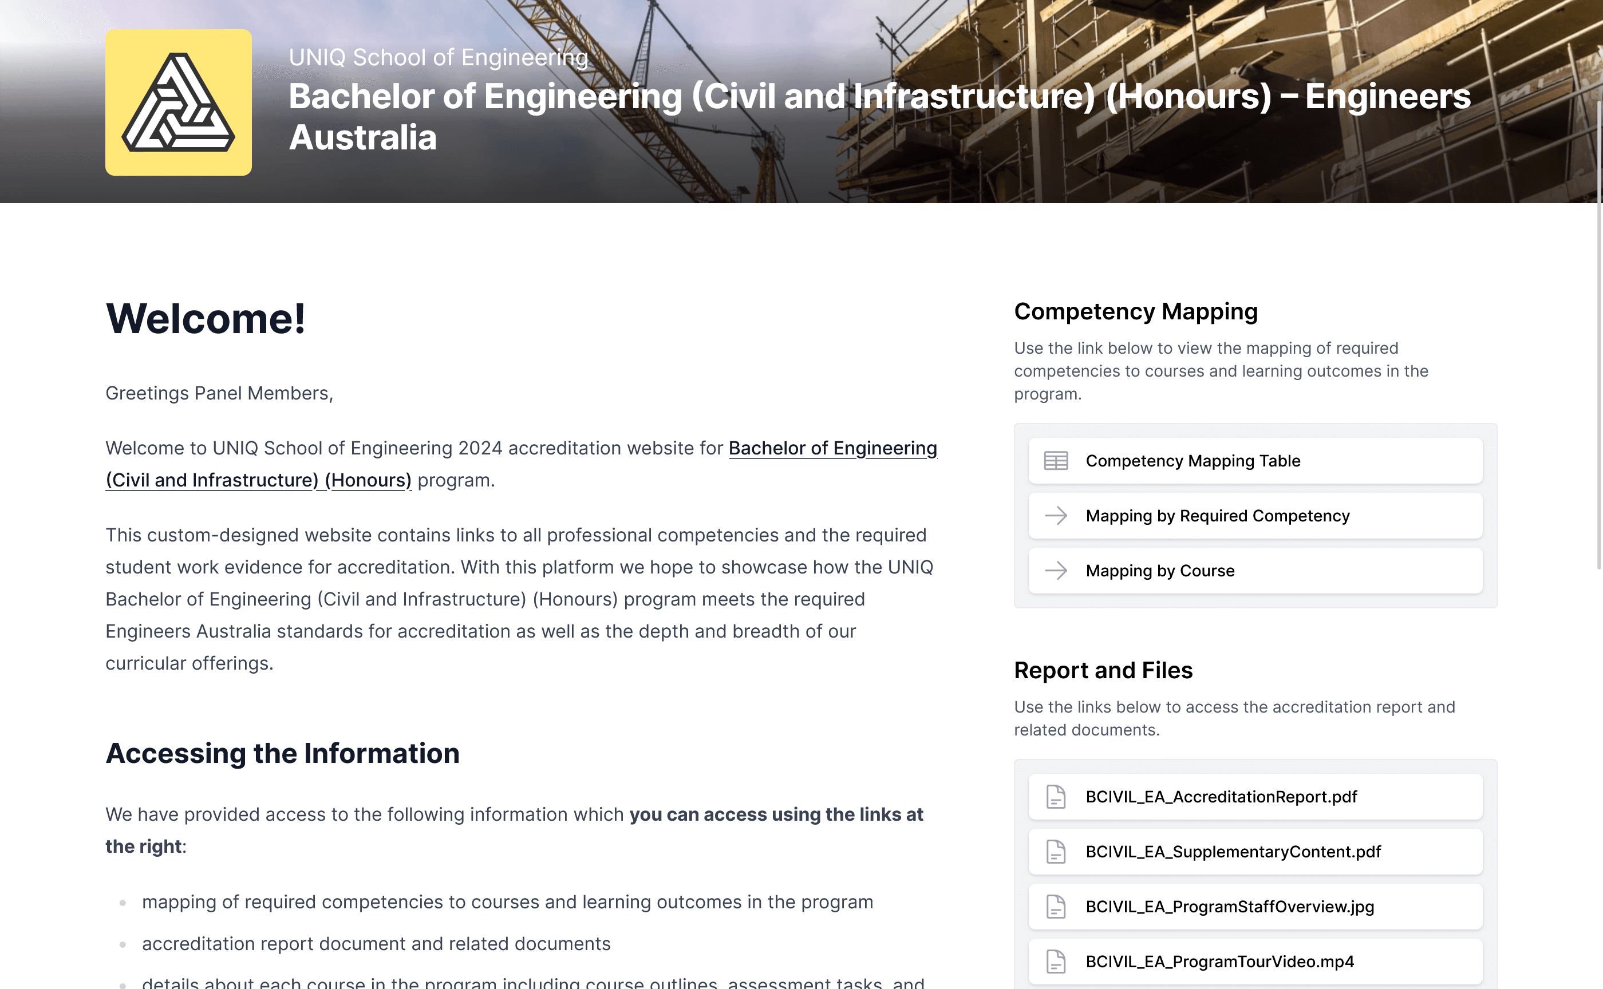Click arrow icon next to Mapping by Course

(1055, 571)
